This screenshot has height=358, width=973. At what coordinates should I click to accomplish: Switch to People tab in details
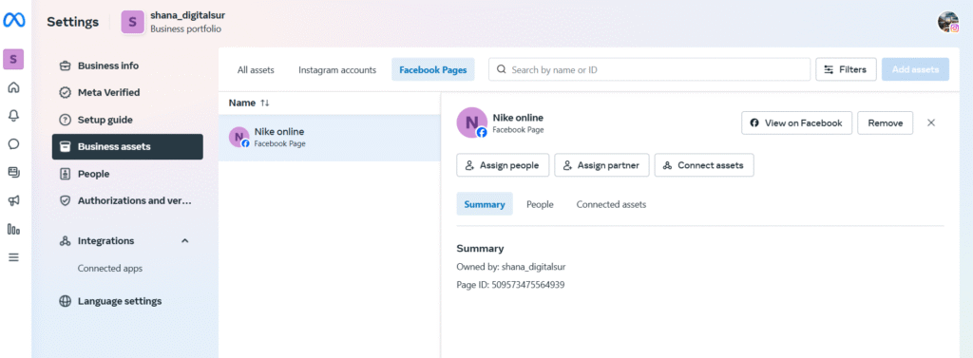(540, 204)
